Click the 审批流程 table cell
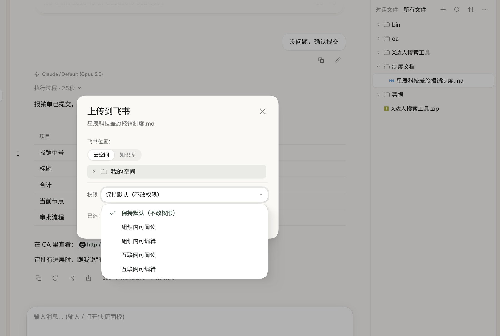 pos(52,218)
